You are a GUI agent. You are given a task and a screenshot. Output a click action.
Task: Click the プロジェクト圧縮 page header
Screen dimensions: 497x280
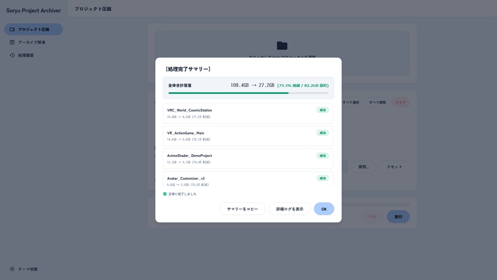[93, 9]
